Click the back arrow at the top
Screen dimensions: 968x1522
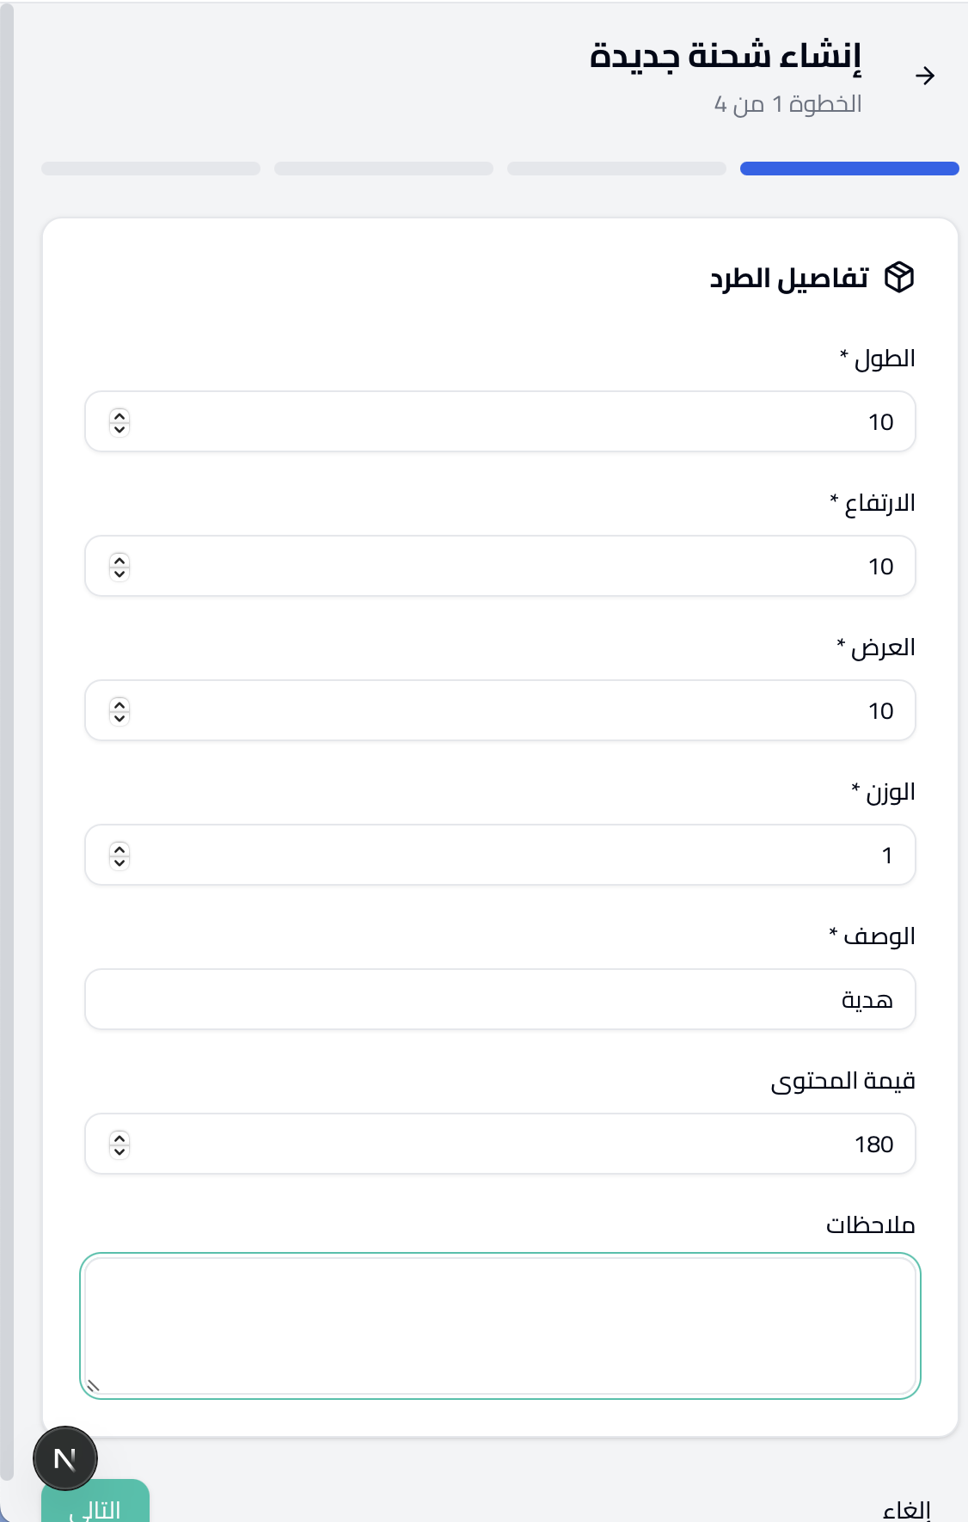(x=926, y=76)
